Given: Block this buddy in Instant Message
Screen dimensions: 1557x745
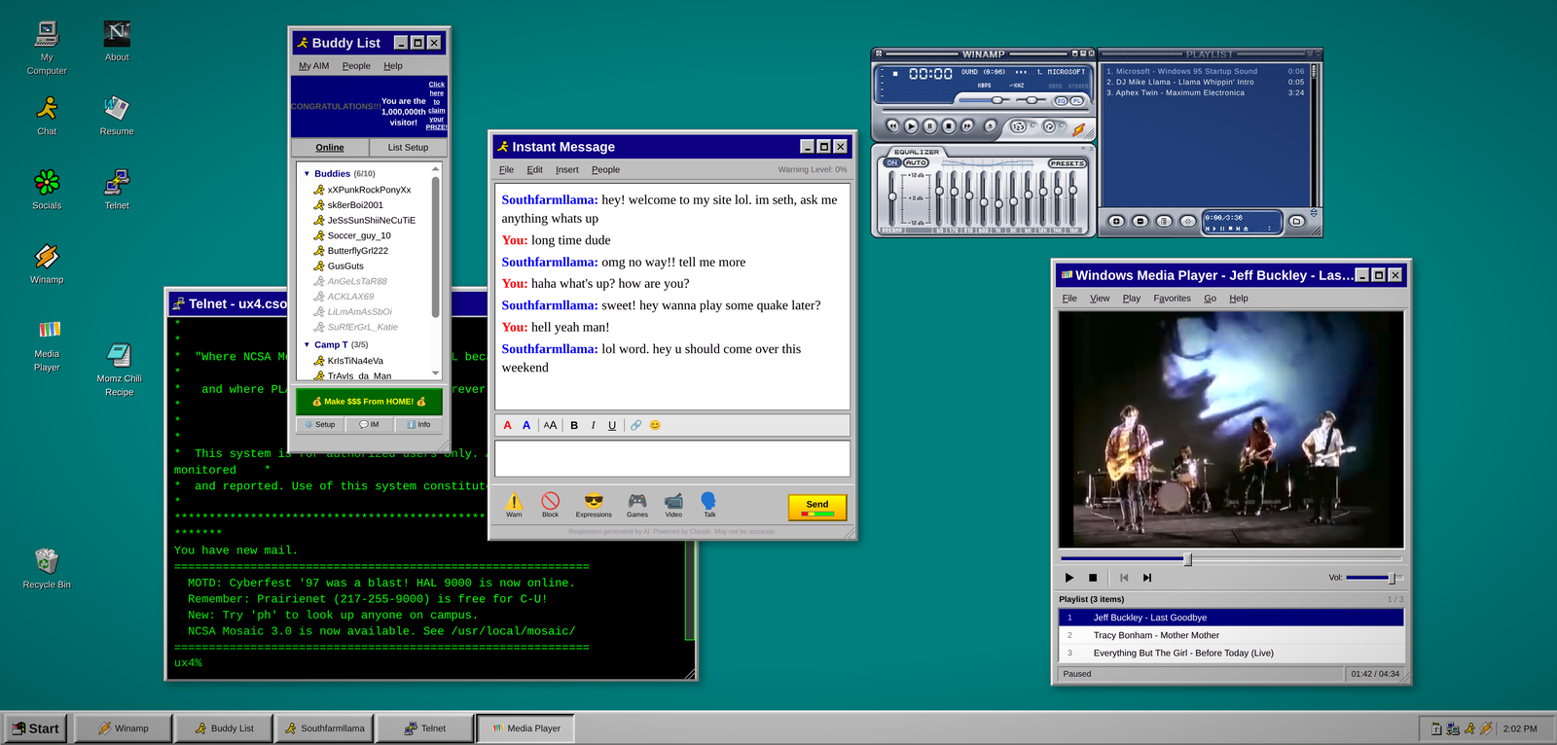Looking at the screenshot, I should [551, 504].
